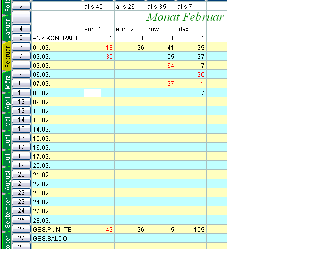Screen dimensions: 324x259
Task: Click the 'euro 2' column label
Action: (130, 29)
